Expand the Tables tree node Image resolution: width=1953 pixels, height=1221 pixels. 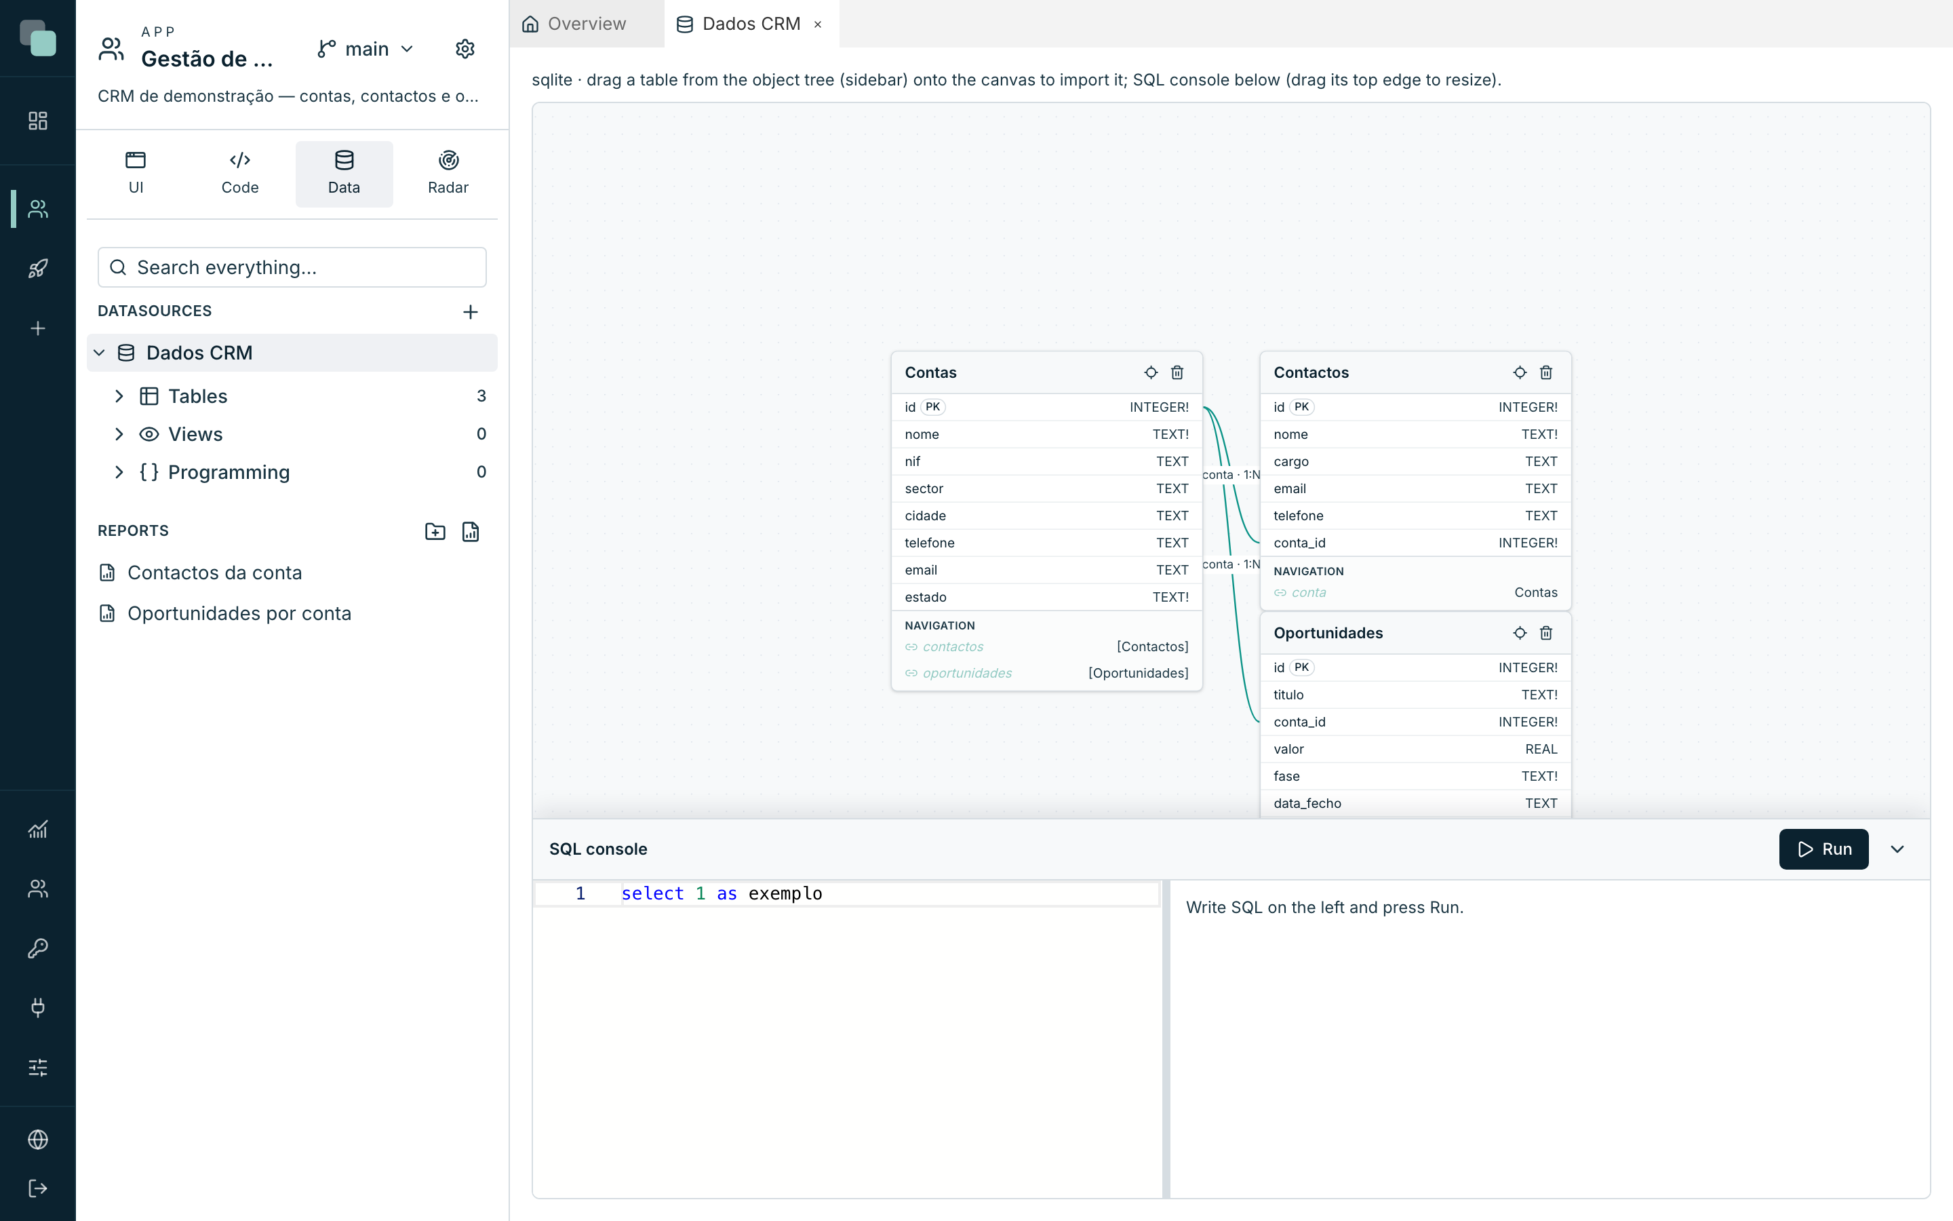coord(119,395)
